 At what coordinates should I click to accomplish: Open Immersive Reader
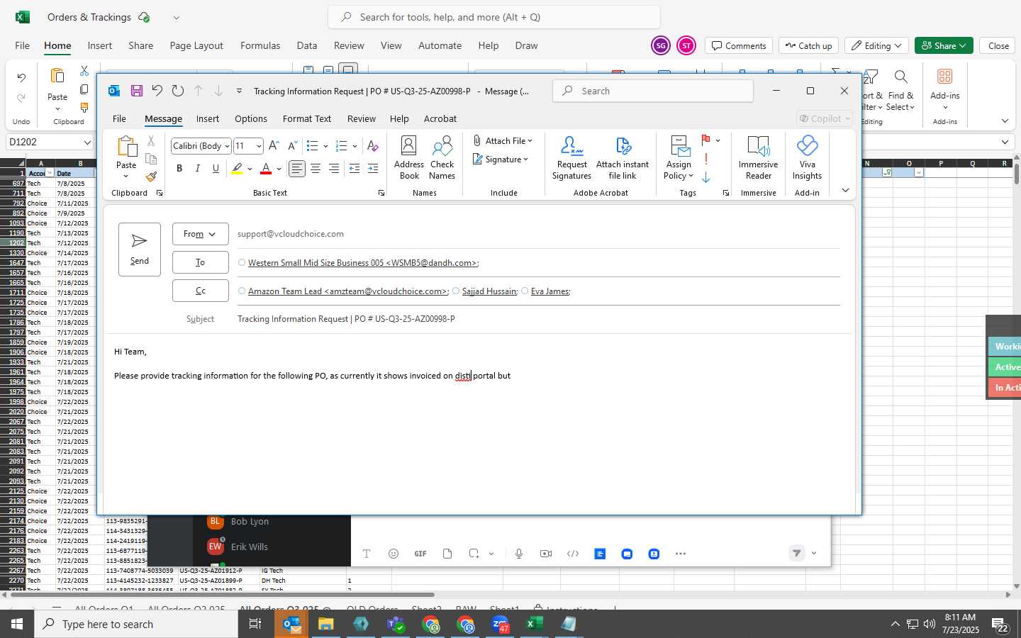click(758, 157)
